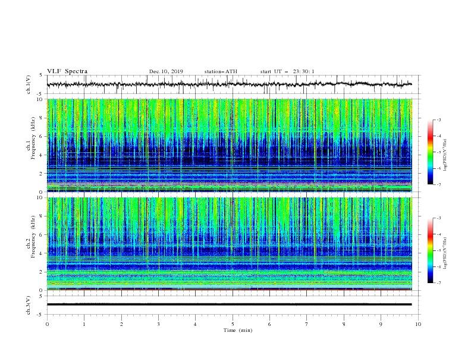Click the ch.3 voltage waveform black band
This screenshot has height=364, width=471.
pyautogui.click(x=230, y=305)
